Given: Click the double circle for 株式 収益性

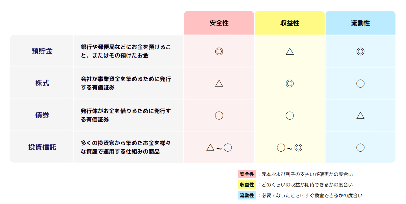Looking at the screenshot, I should point(290,83).
